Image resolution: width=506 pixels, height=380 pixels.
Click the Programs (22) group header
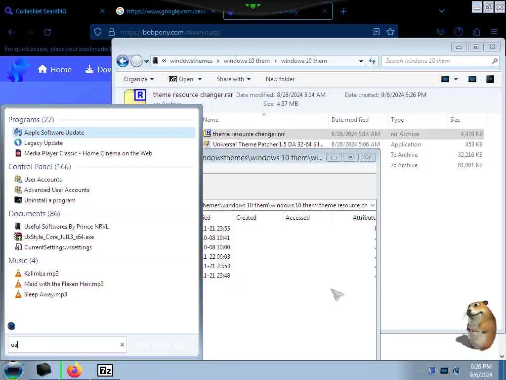[31, 120]
